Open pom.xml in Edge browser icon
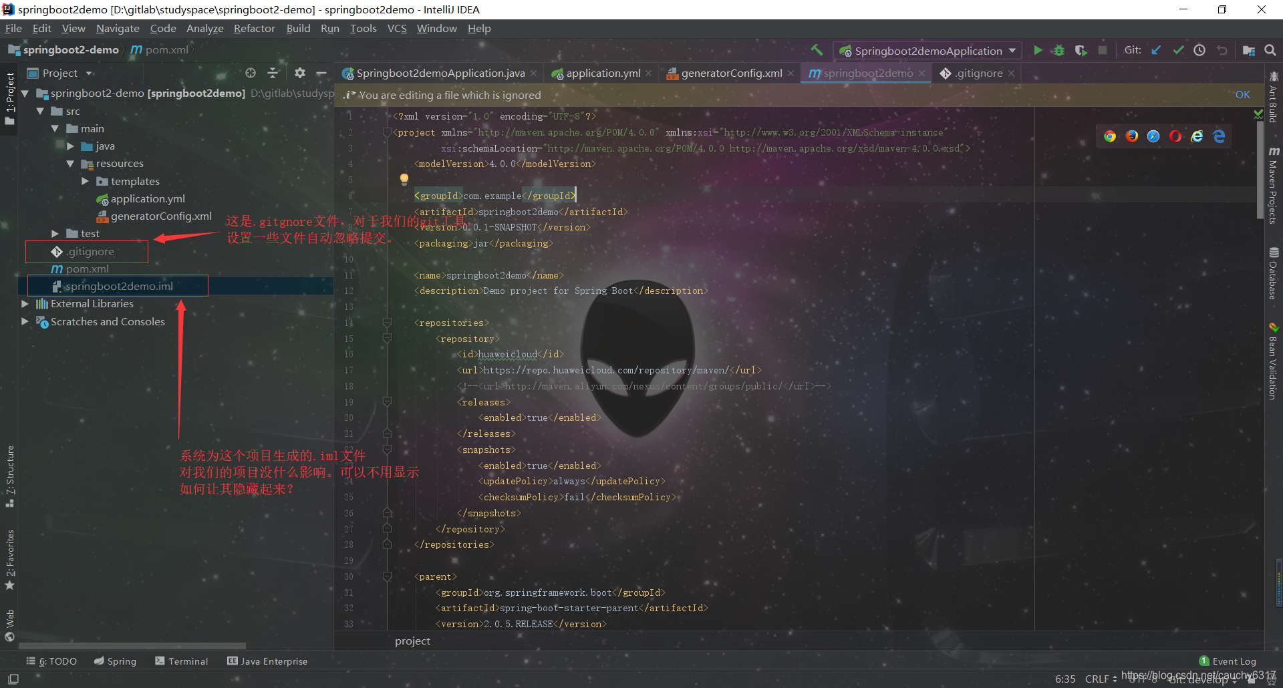1283x688 pixels. 1220,136
